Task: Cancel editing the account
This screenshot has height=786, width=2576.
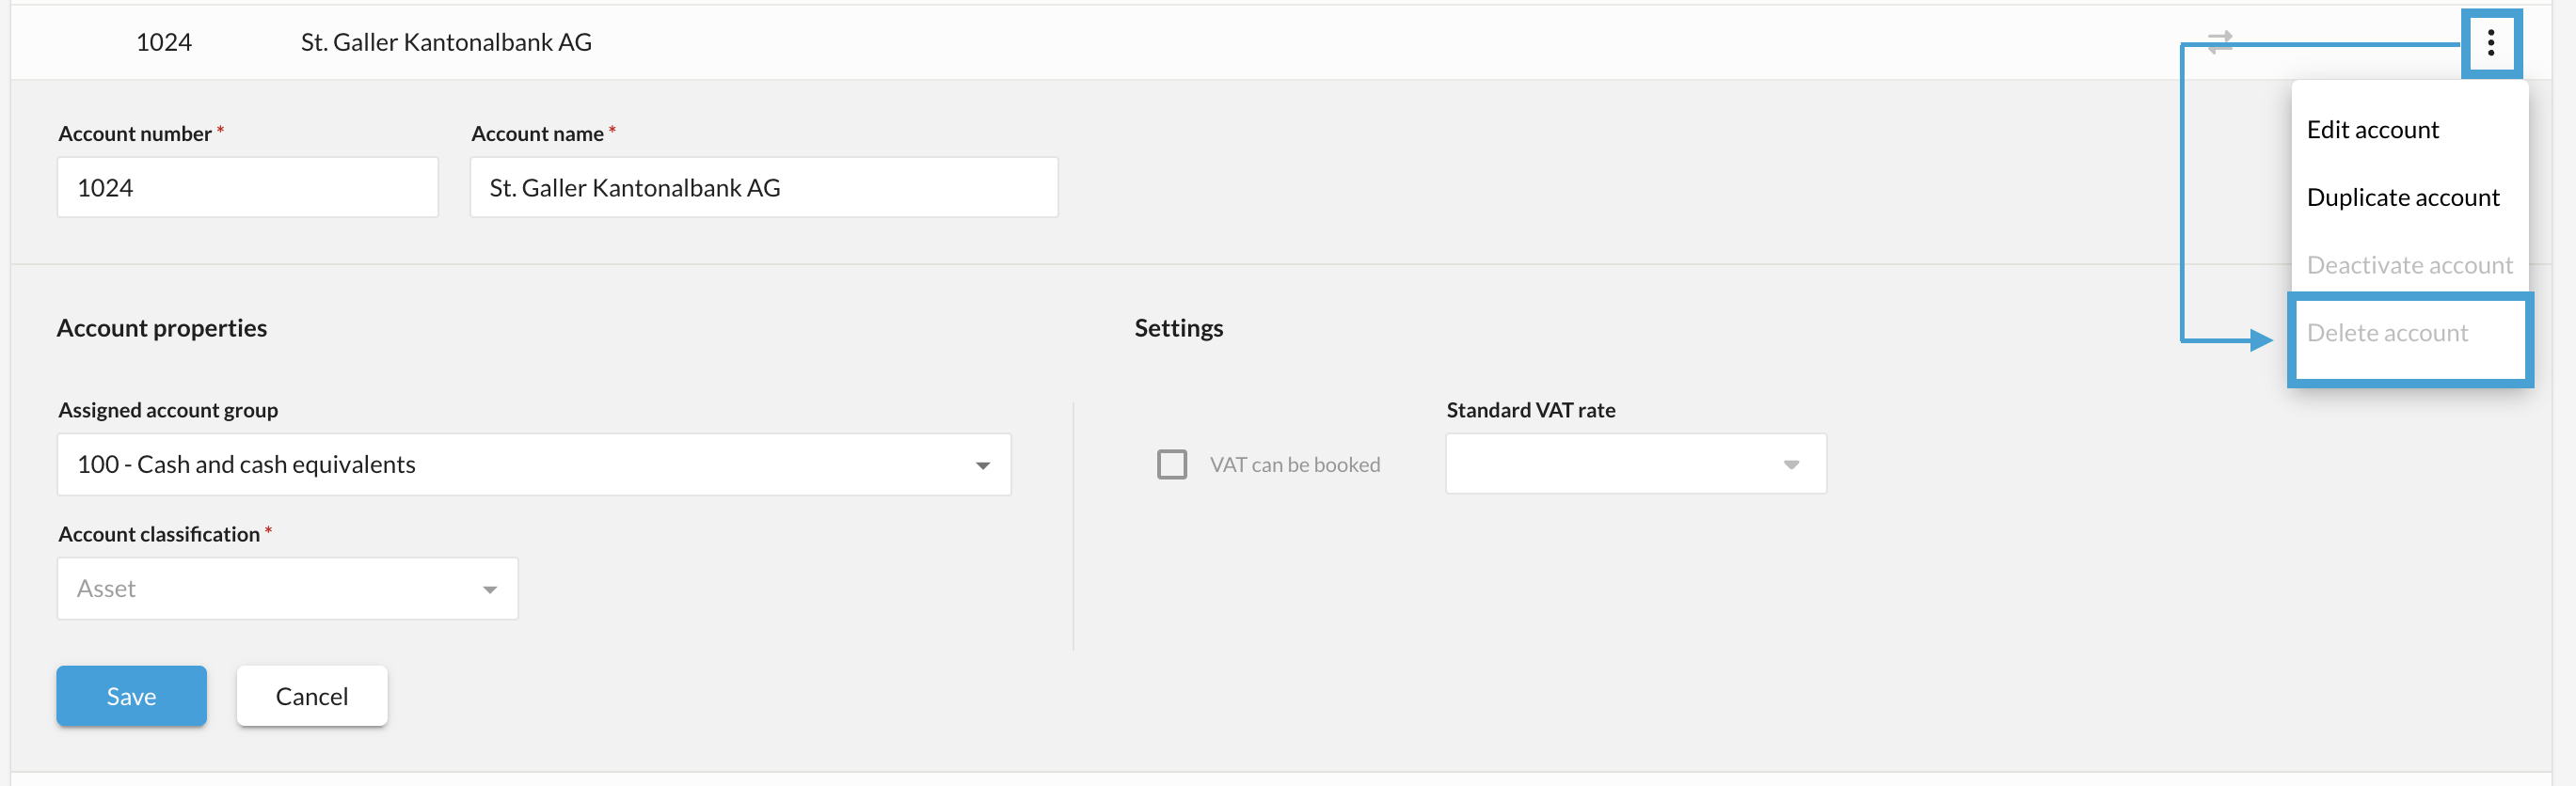Action: click(x=312, y=696)
